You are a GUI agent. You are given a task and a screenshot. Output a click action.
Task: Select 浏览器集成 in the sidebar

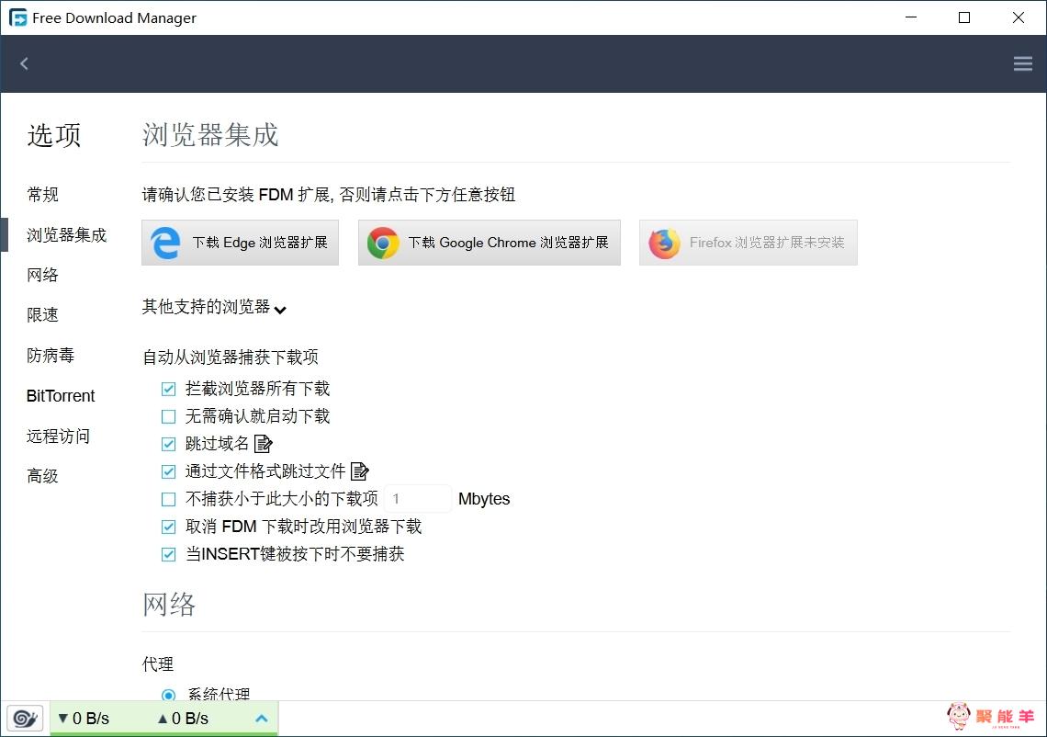click(67, 235)
